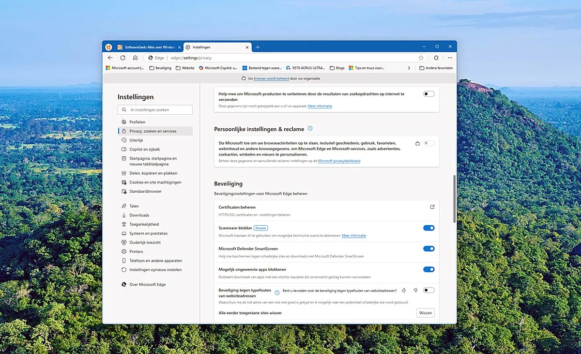The width and height of the screenshot is (581, 354).
Task: Click Meer informatie under Scareware-blokker
Action: coord(354,236)
